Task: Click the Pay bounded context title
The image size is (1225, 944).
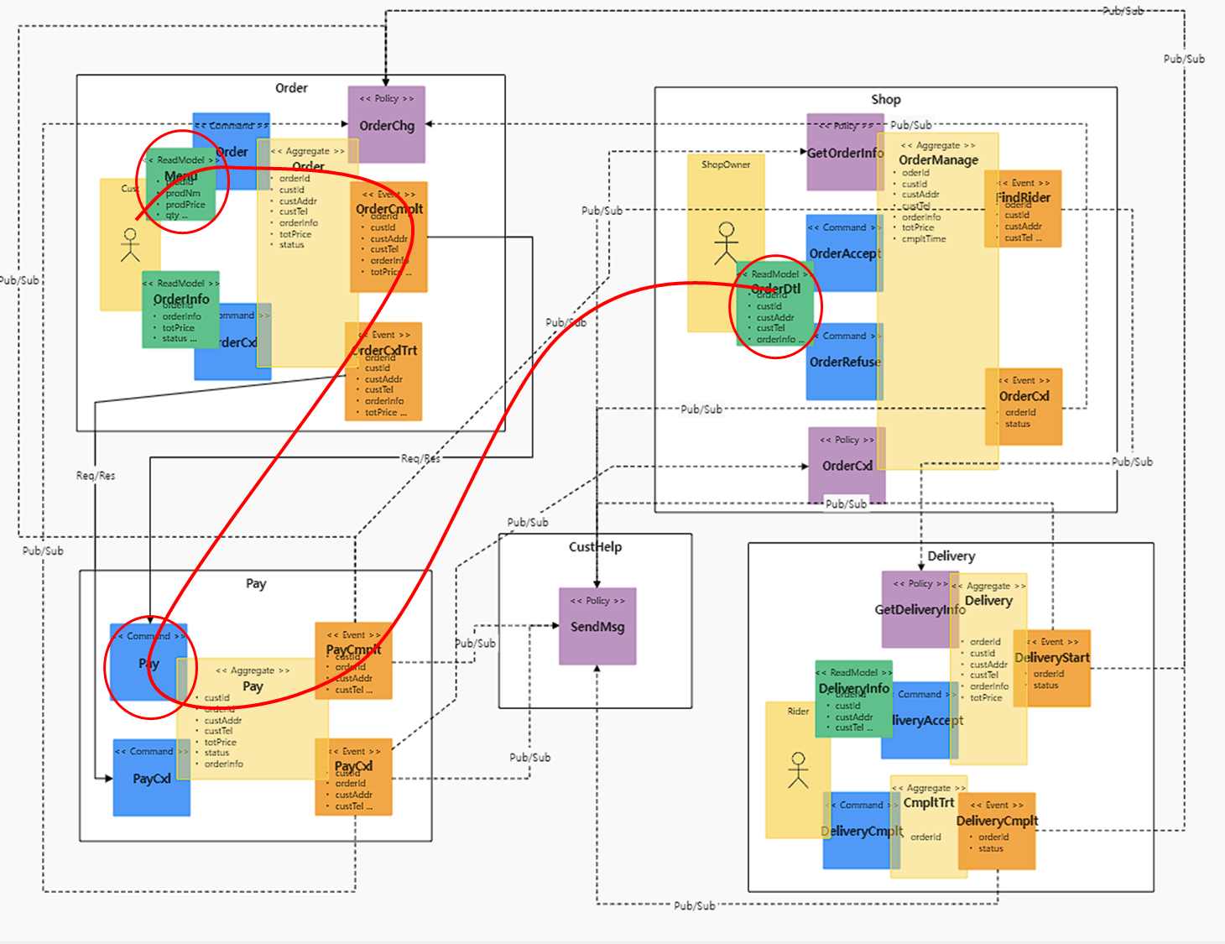Action: pyautogui.click(x=256, y=583)
